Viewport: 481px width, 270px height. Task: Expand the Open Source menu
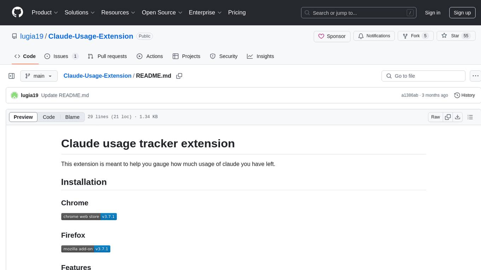(162, 12)
